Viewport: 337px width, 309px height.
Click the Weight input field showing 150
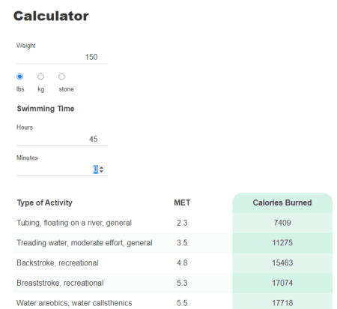point(62,57)
